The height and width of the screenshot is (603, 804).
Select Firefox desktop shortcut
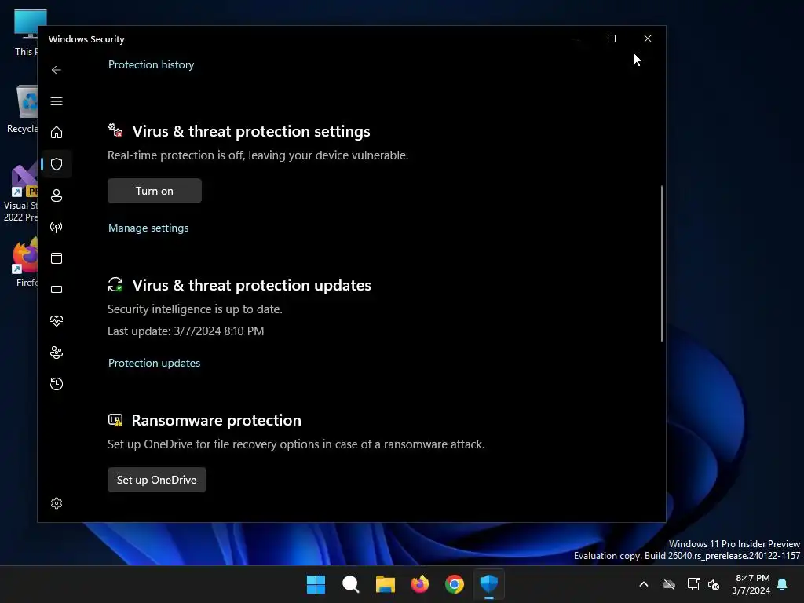pos(26,262)
